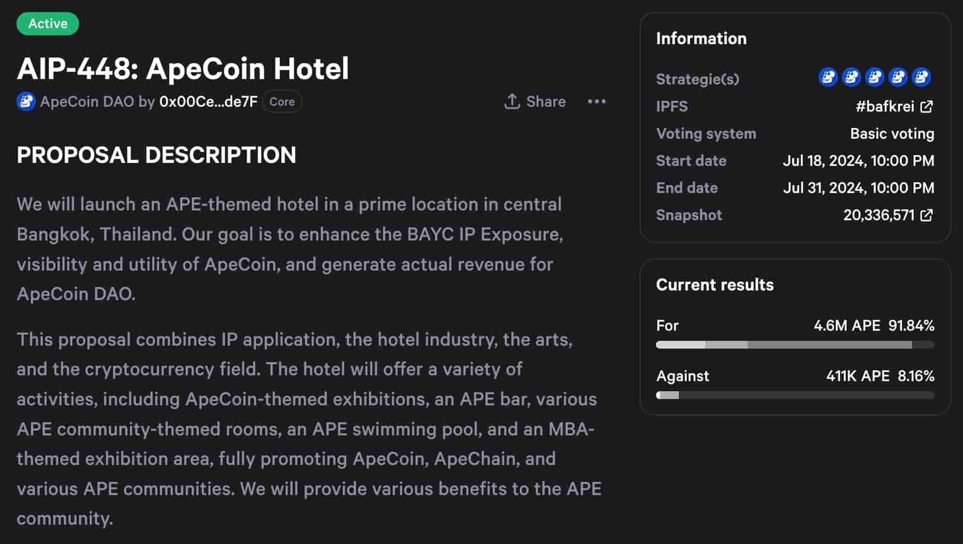The width and height of the screenshot is (963, 544).
Task: Click the AIP-448: ApeCoin Hotel title
Action: click(x=183, y=68)
